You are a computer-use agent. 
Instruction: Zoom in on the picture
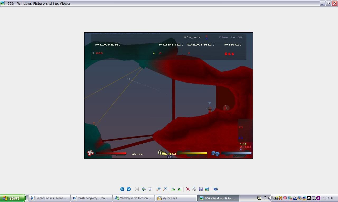point(158,189)
